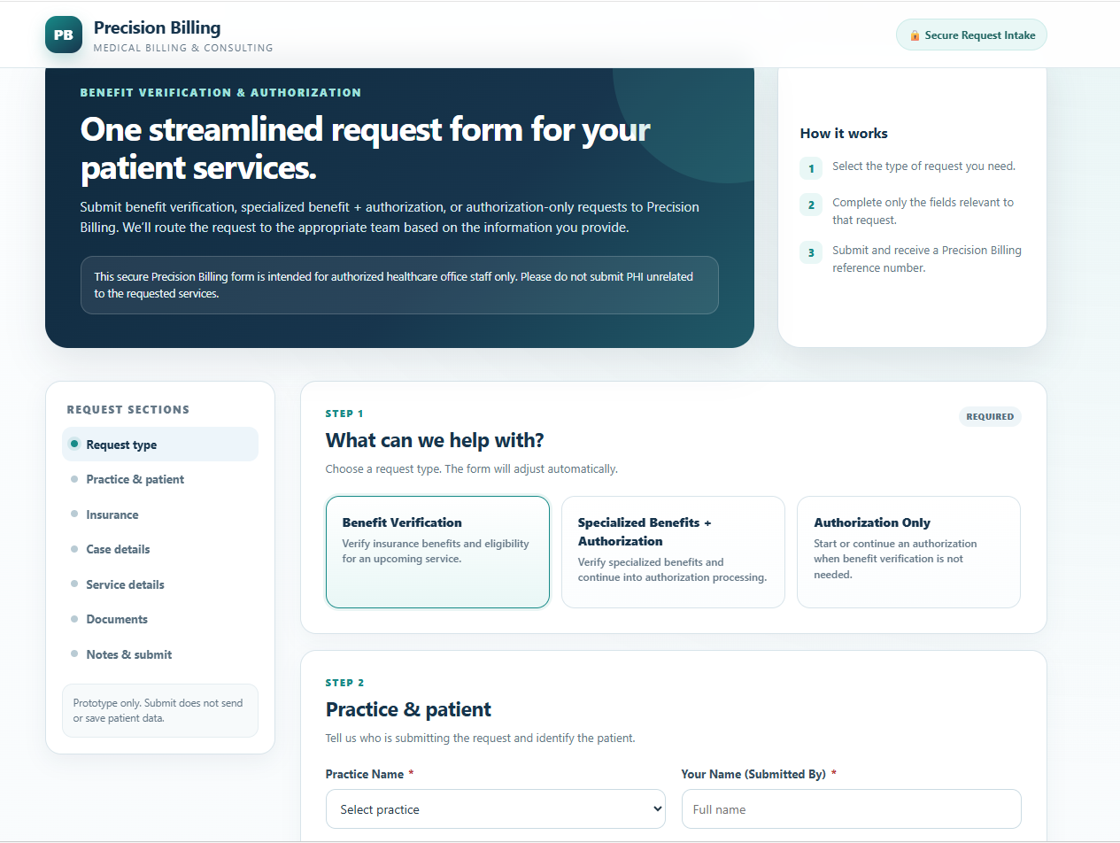Navigate to Insurance section
This screenshot has height=843, width=1120.
(160, 514)
